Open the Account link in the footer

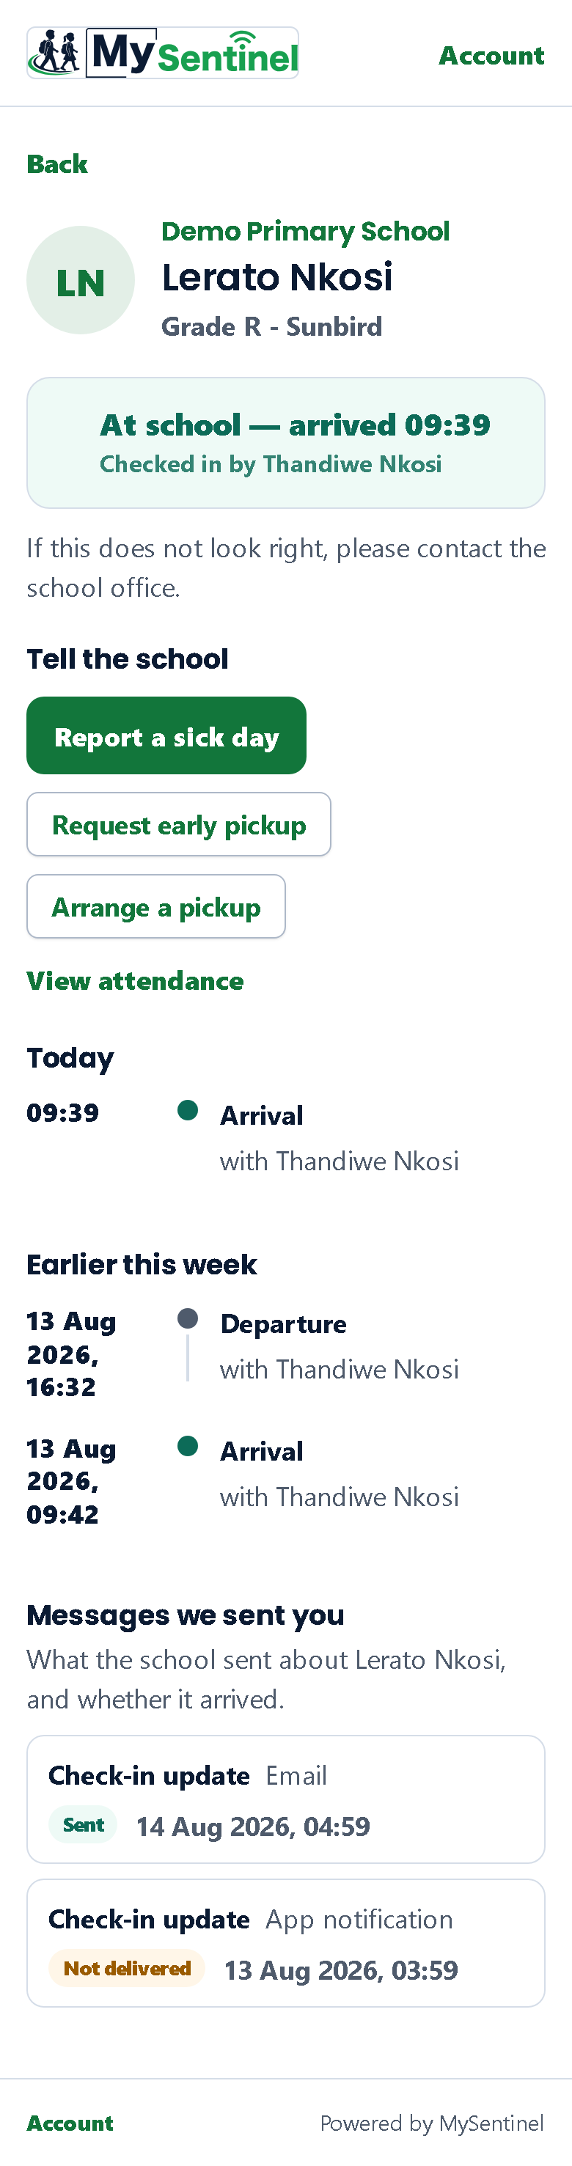tap(70, 2124)
